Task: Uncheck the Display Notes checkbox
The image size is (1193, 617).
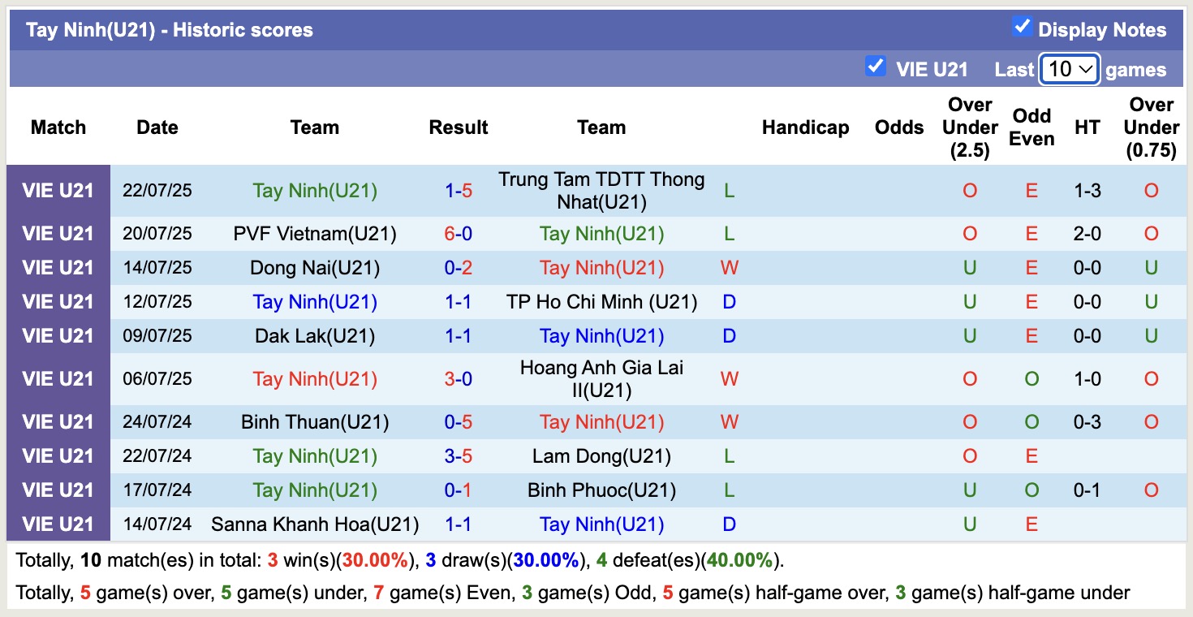Action: [1021, 27]
